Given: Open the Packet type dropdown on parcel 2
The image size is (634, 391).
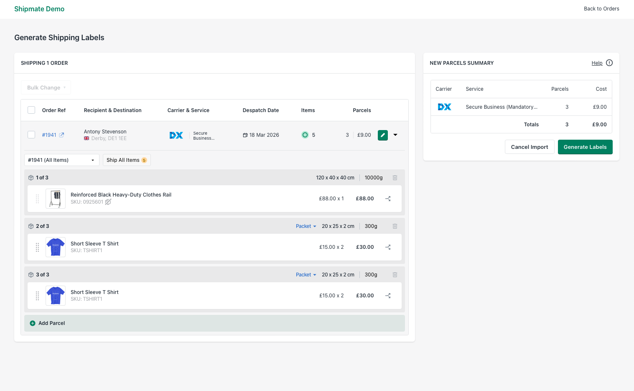Looking at the screenshot, I should click(306, 226).
